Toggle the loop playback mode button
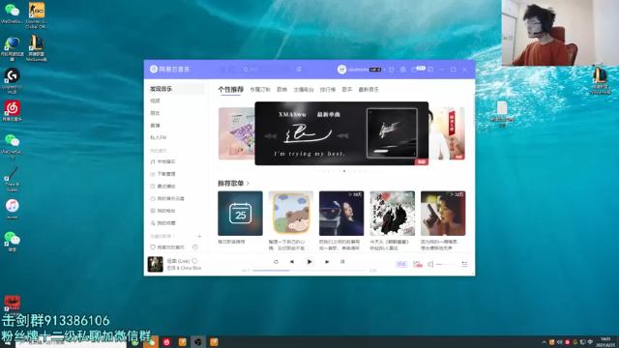Viewport: 619px width, 348px height. click(276, 262)
